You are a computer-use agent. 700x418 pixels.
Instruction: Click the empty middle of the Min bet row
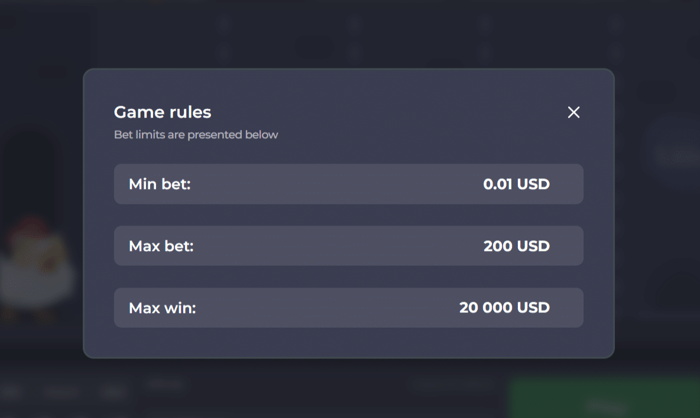point(337,184)
